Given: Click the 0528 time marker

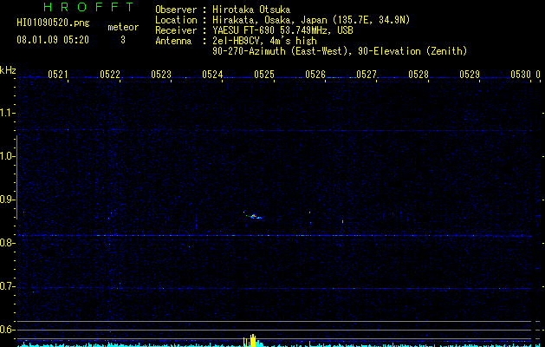Looking at the screenshot, I should [418, 75].
